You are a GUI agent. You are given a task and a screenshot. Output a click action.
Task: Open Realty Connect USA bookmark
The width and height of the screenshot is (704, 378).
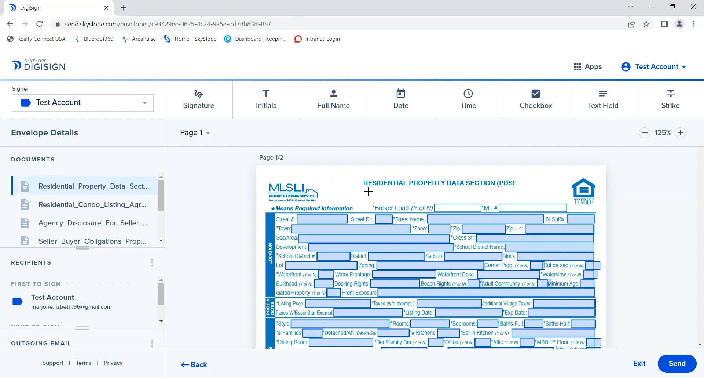[x=36, y=39]
